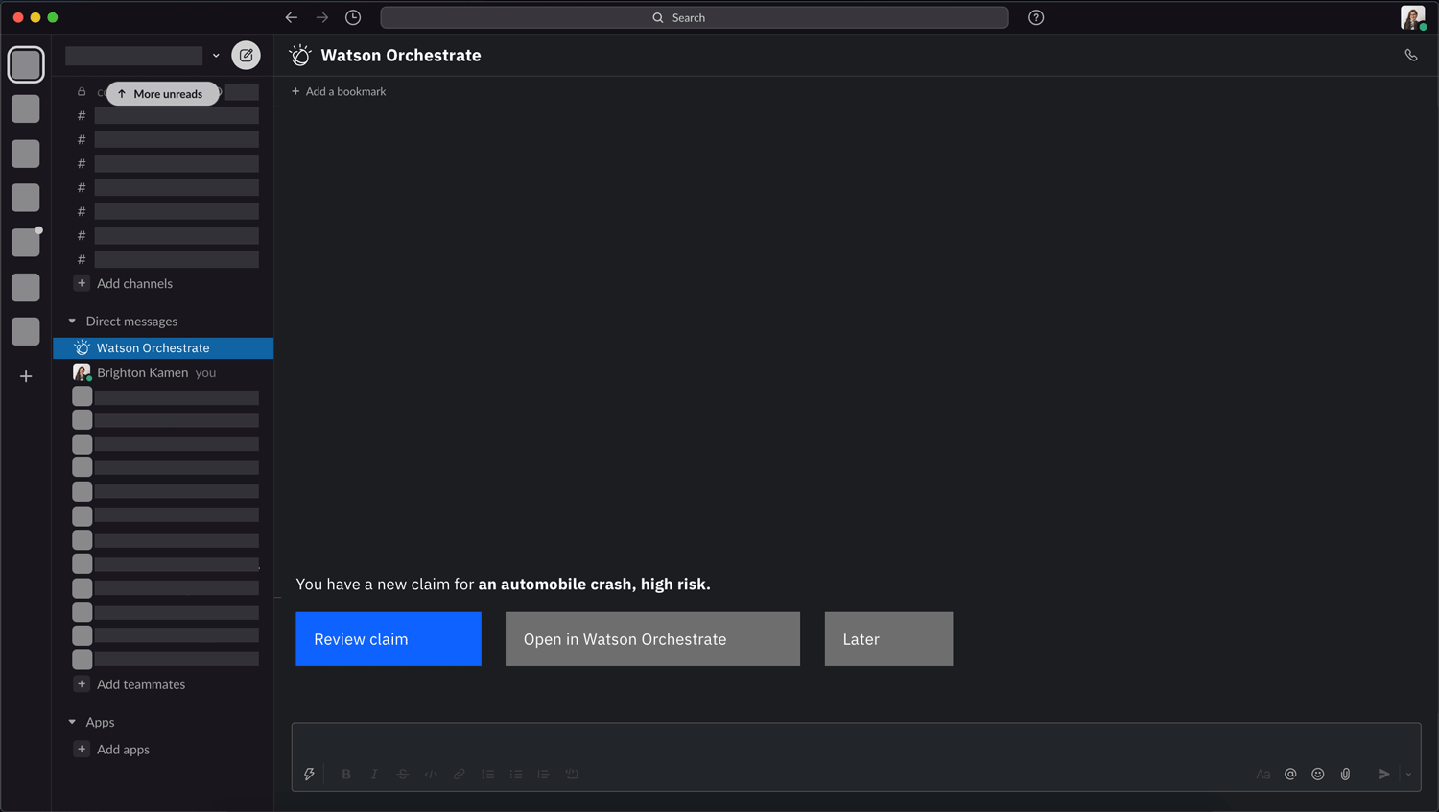Toggle italic formatting
Viewport: 1439px width, 812px height.
[x=374, y=774]
